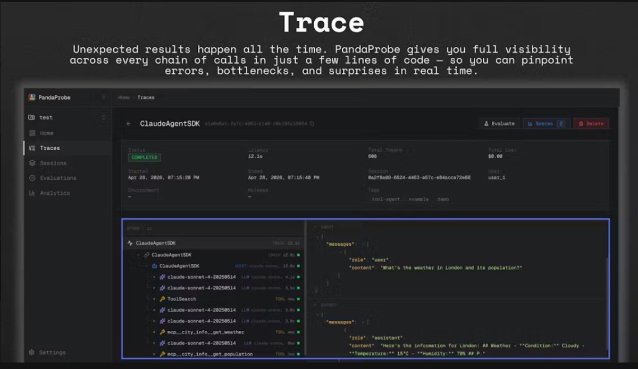Screen dimensions: 638x369
Task: Click the Traces sidebar list icon
Action: [x=32, y=148]
